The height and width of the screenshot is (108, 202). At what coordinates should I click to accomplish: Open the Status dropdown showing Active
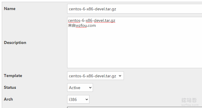(80, 88)
